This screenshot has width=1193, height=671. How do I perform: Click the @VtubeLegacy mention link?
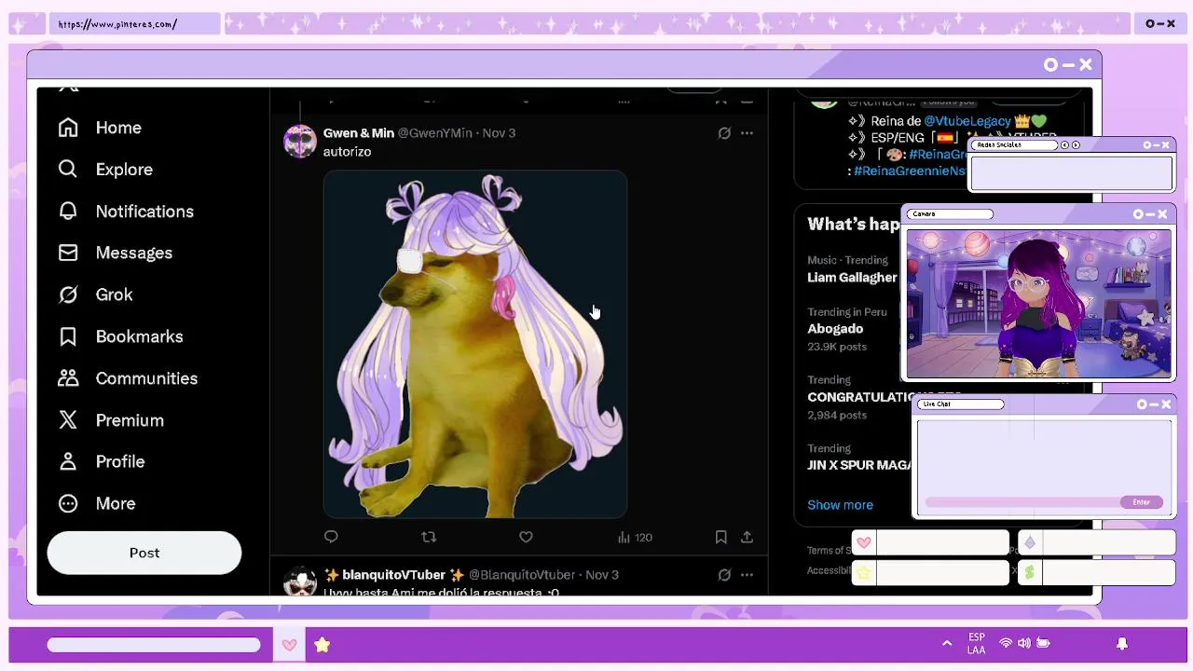pyautogui.click(x=967, y=121)
